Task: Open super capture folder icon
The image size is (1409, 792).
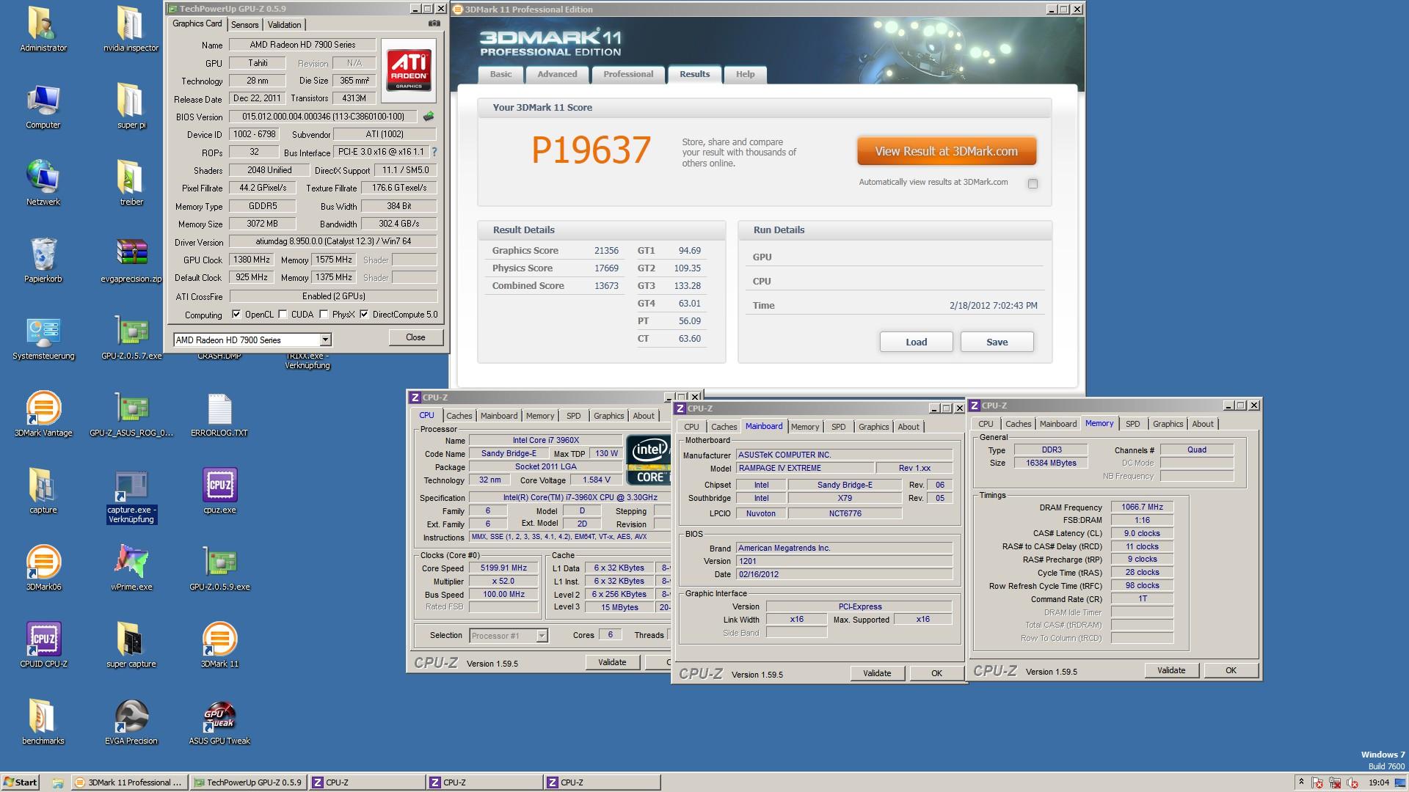Action: [x=131, y=645]
